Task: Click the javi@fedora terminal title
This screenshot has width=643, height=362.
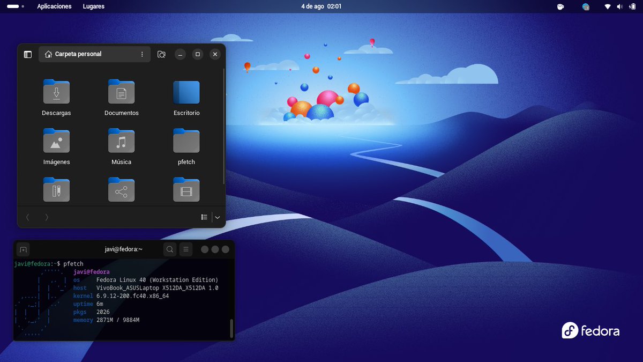Action: pos(123,249)
